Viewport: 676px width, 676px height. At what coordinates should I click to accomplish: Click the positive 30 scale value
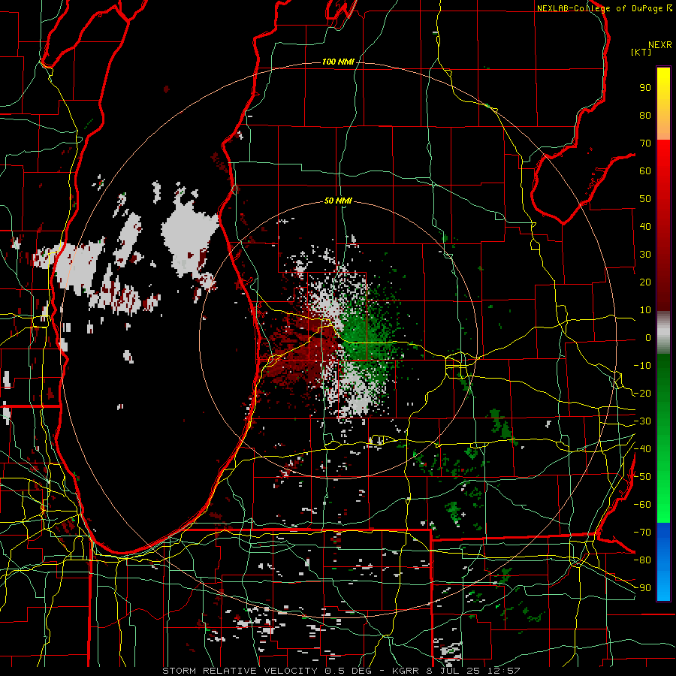645,255
